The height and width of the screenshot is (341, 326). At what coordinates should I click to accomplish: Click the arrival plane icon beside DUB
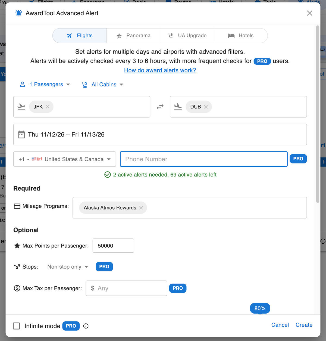pos(178,107)
